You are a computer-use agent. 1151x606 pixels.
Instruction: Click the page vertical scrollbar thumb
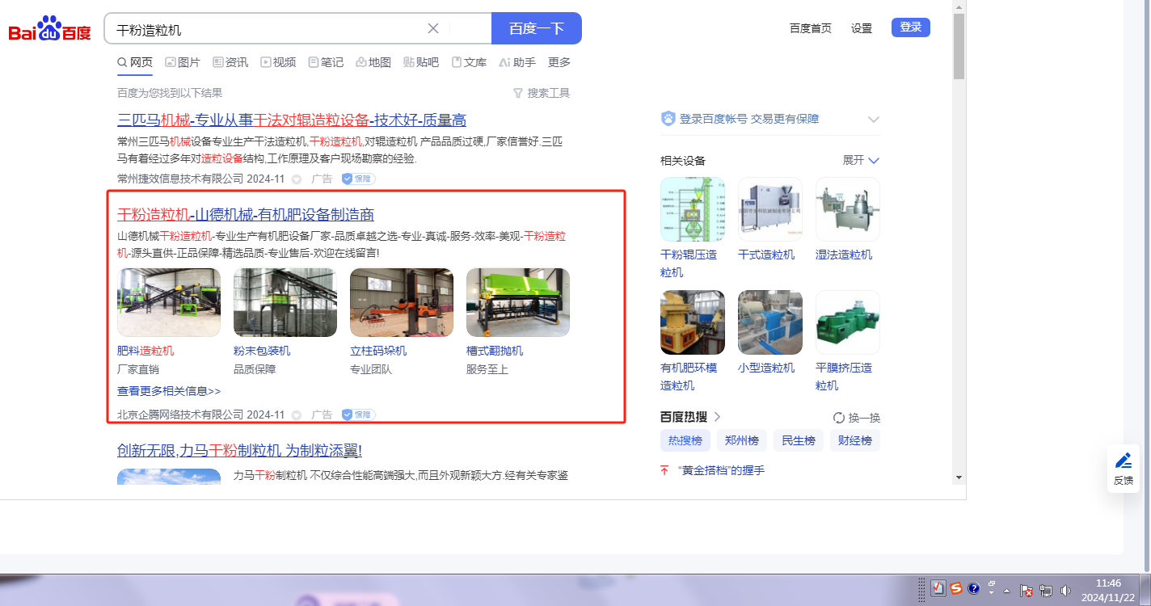[x=959, y=47]
